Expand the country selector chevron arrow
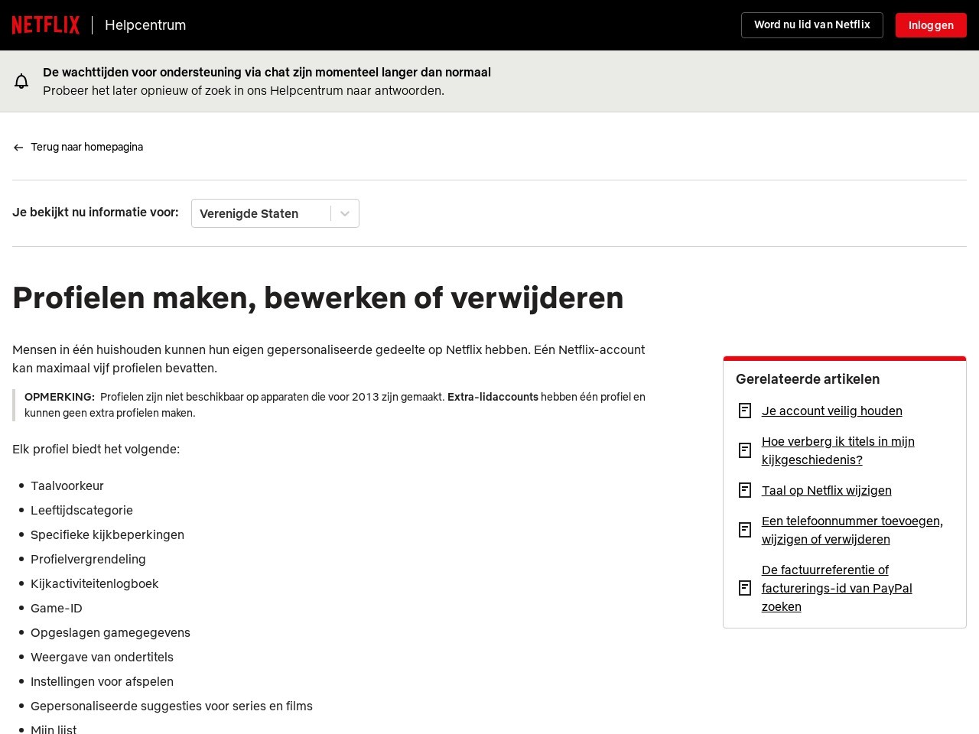The image size is (979, 734). (x=345, y=213)
